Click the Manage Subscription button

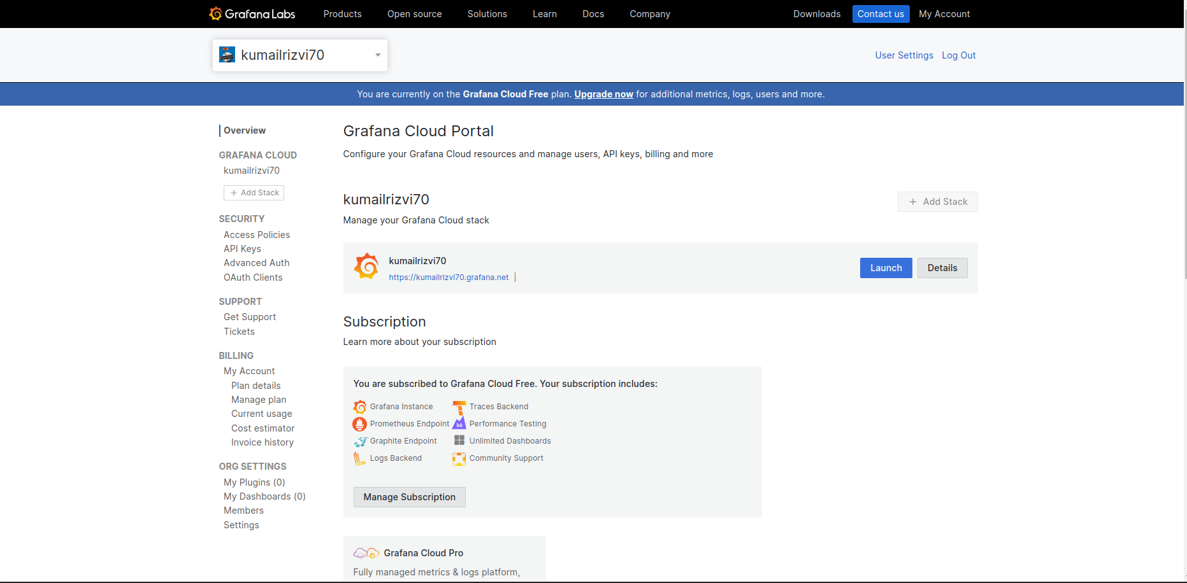(409, 497)
